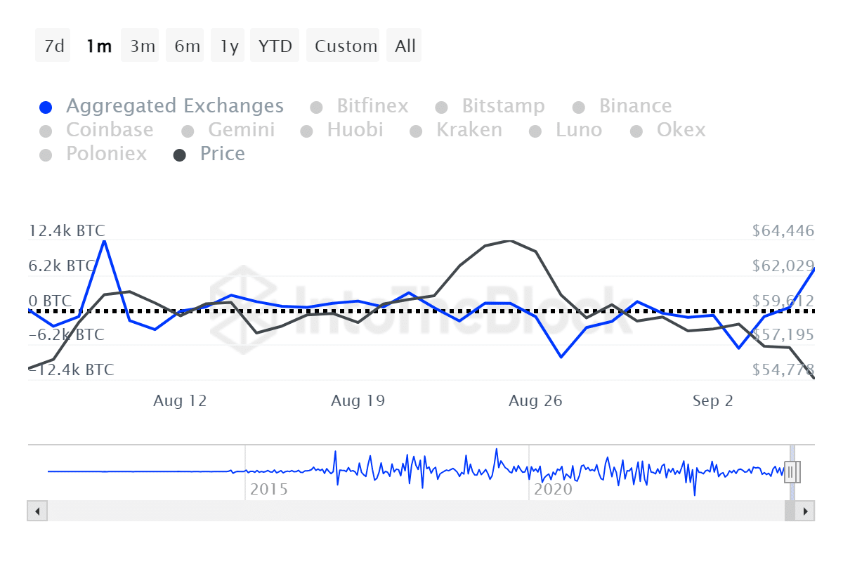Switch to the YTD range
Viewport: 843px width, 562px height.
coord(275,46)
